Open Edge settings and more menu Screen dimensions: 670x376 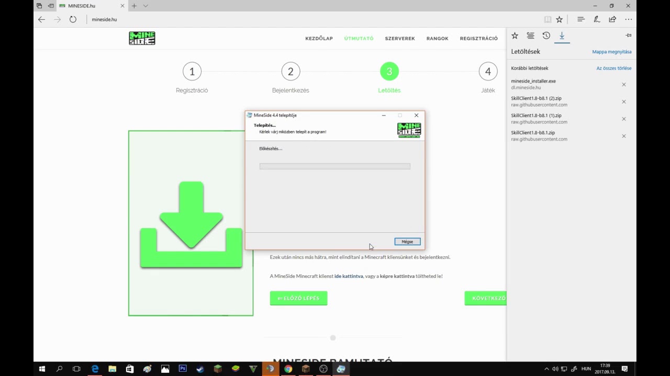coord(629,19)
